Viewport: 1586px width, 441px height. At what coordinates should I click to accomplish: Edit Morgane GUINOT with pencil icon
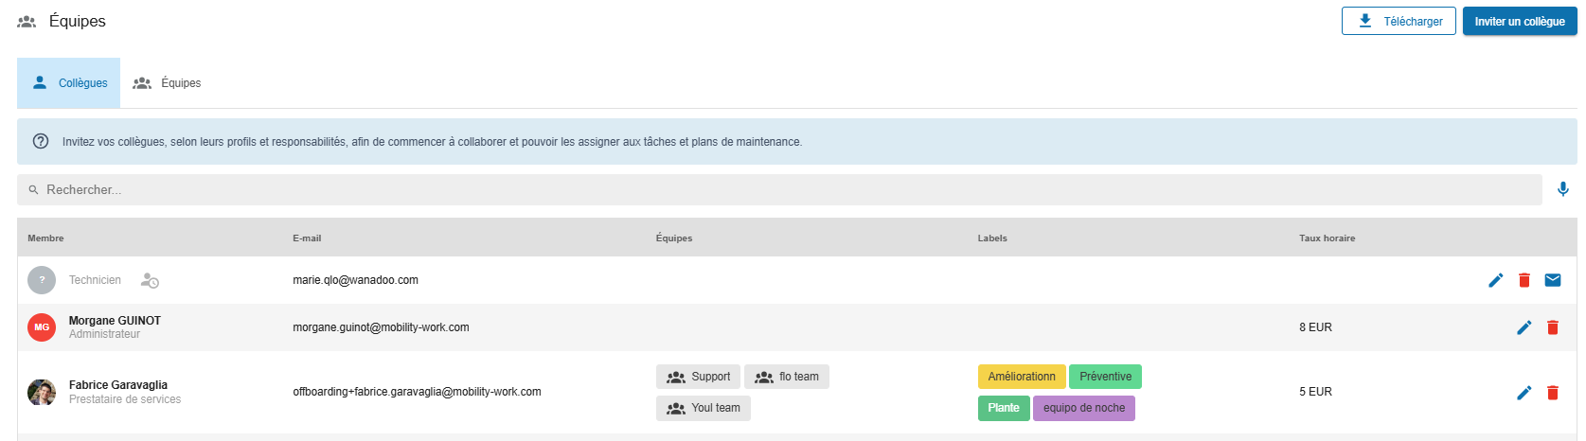[1524, 327]
